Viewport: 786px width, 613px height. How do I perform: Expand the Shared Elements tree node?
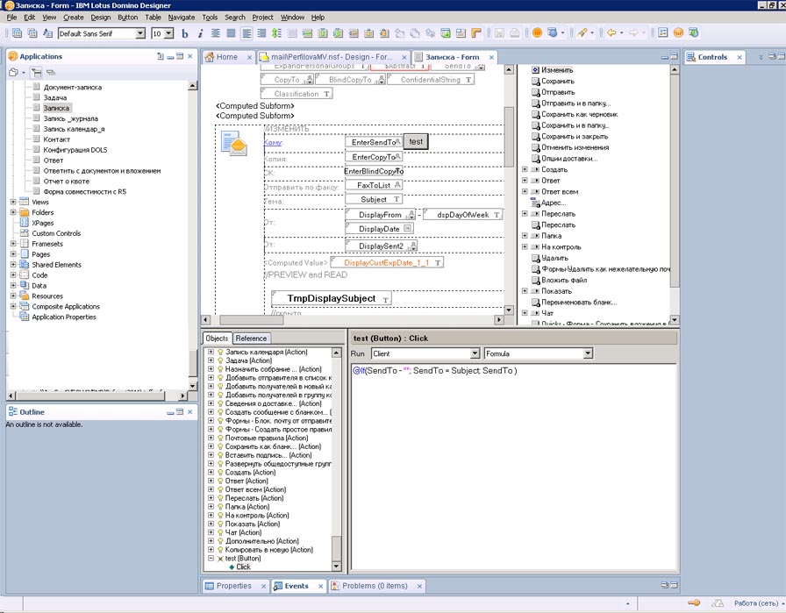[13, 265]
